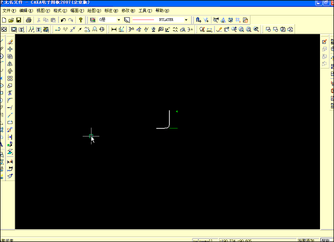Select the Mirror tool

[x=10, y=63]
